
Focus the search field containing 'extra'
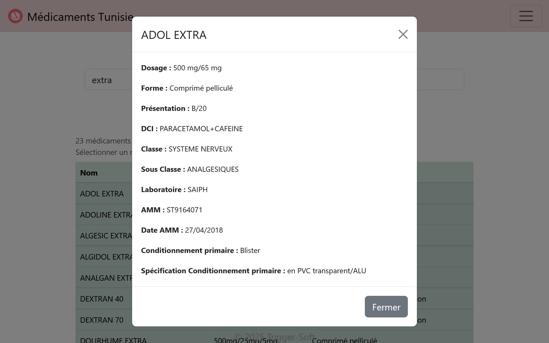(109, 80)
